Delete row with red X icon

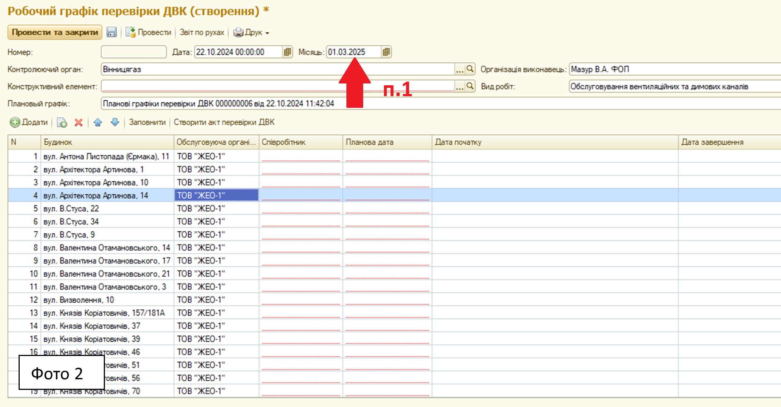pyautogui.click(x=78, y=122)
